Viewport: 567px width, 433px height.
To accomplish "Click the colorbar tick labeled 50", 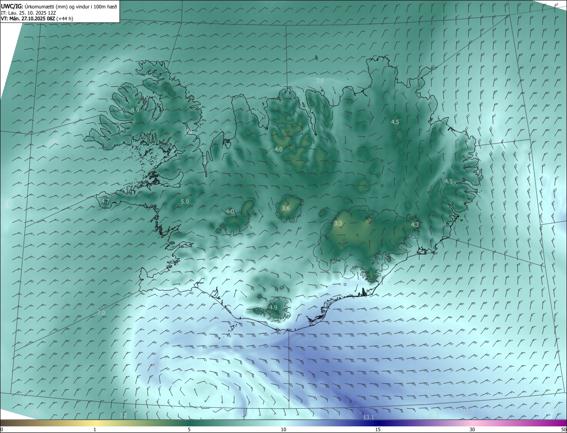I will [x=563, y=429].
